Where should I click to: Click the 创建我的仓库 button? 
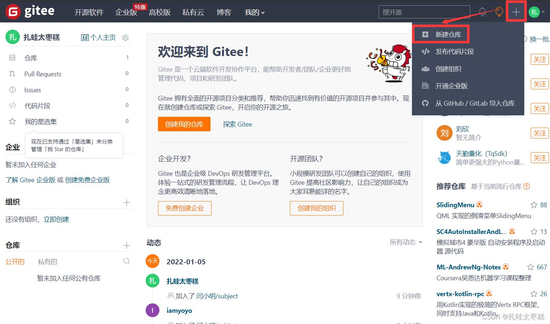184,124
